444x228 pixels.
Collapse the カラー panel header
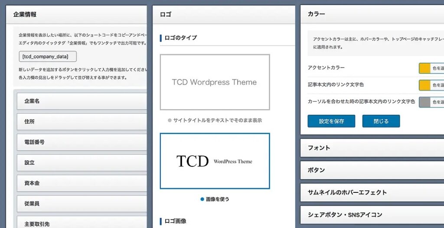tap(372, 14)
